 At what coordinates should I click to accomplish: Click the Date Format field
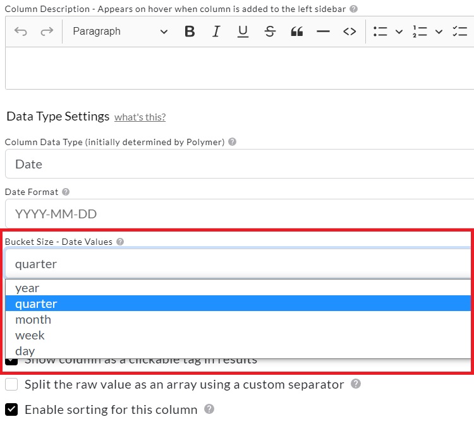pyautogui.click(x=240, y=214)
